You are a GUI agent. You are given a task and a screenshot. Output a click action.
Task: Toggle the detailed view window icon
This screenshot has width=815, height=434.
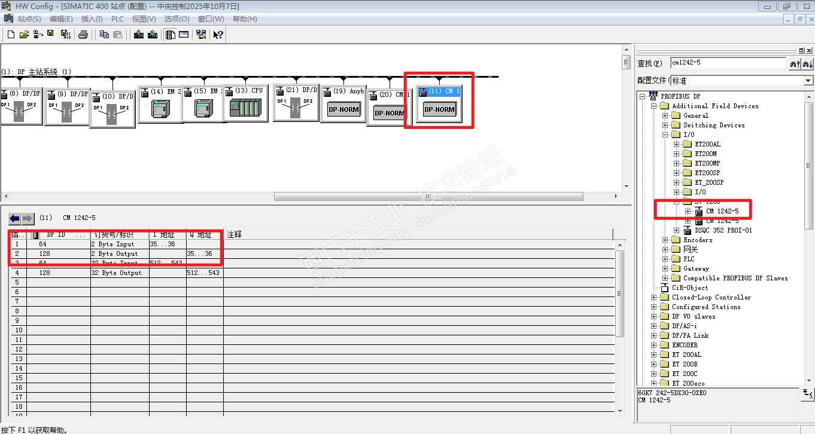[x=184, y=35]
